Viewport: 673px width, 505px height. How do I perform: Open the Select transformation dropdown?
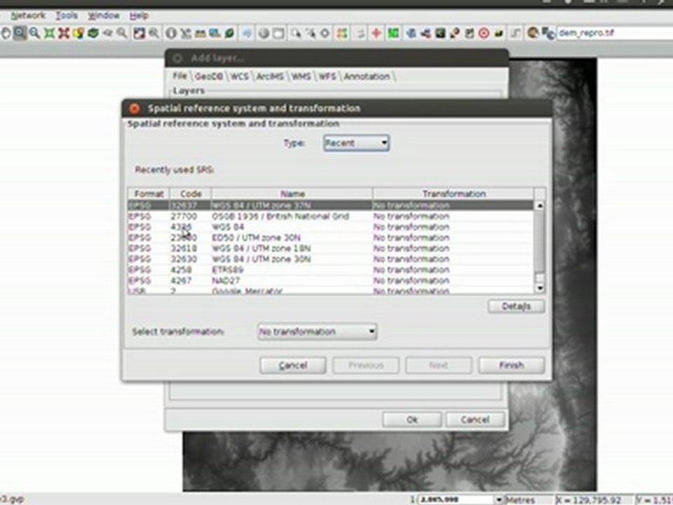tap(317, 332)
